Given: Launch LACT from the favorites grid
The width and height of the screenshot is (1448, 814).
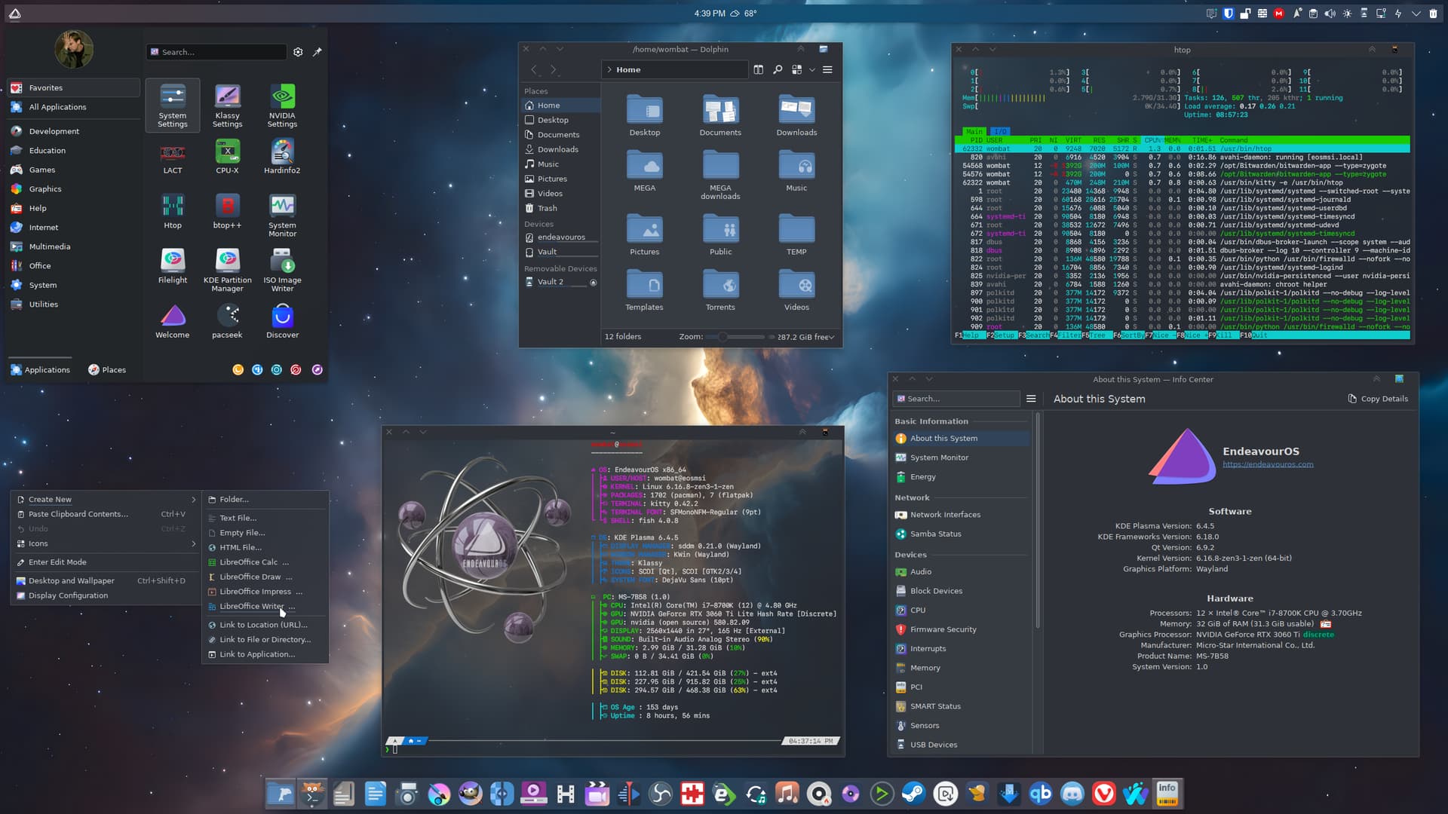Looking at the screenshot, I should click(x=173, y=158).
